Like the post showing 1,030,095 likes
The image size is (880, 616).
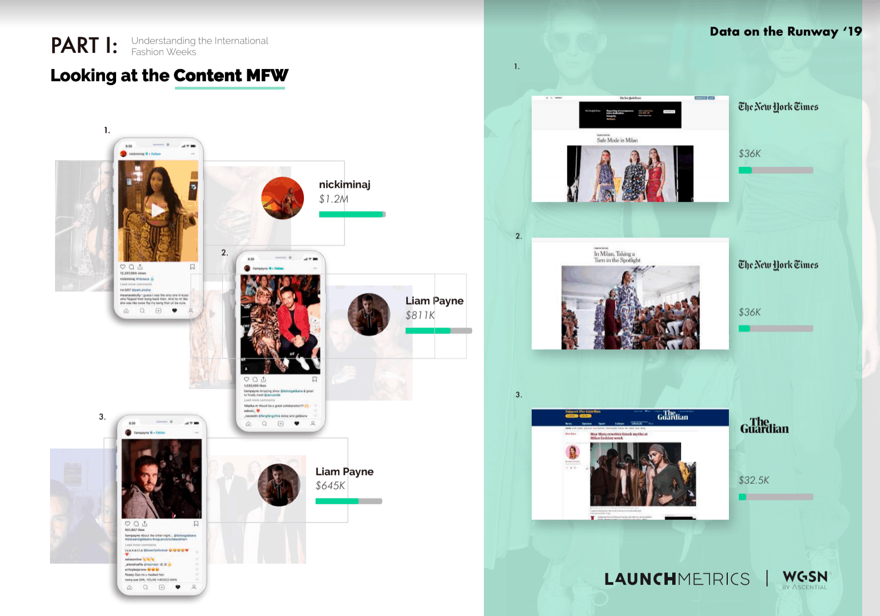(247, 379)
